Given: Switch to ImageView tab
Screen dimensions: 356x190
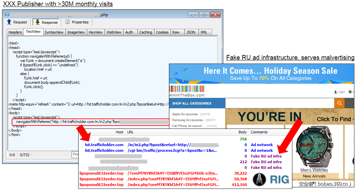Looking at the screenshot, I should coord(76,32).
